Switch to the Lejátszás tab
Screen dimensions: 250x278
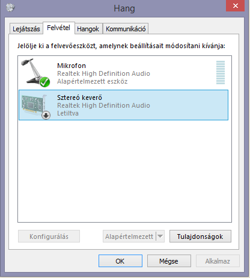coord(26,29)
